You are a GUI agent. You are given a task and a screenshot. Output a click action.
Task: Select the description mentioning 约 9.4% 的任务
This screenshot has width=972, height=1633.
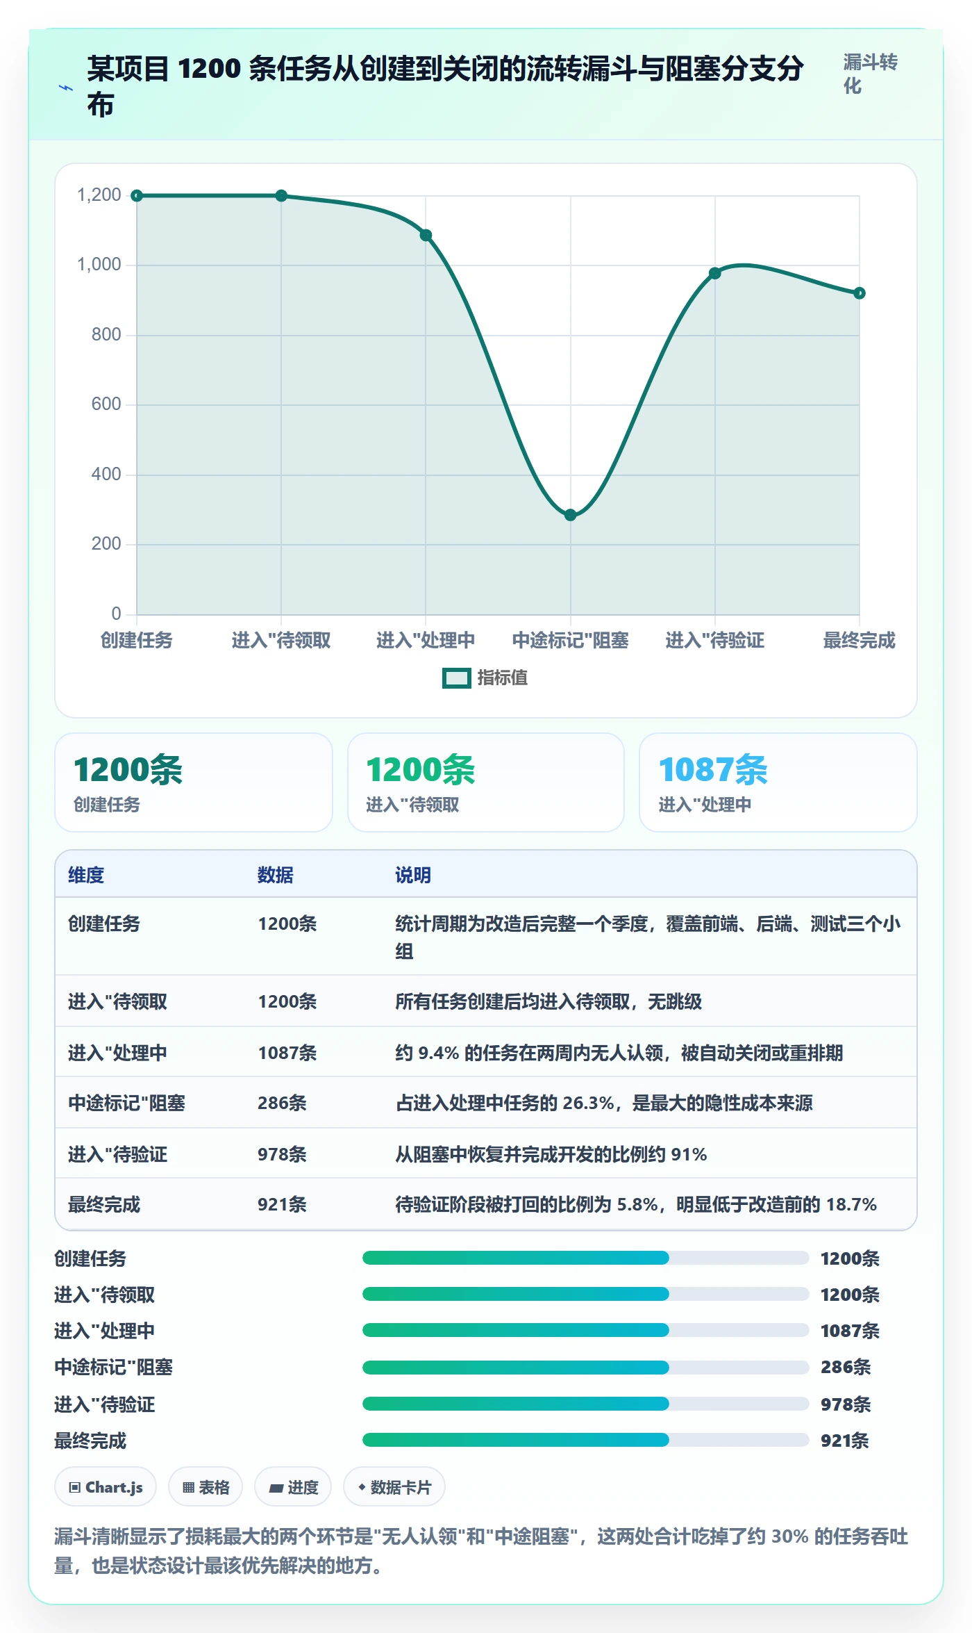619,1053
